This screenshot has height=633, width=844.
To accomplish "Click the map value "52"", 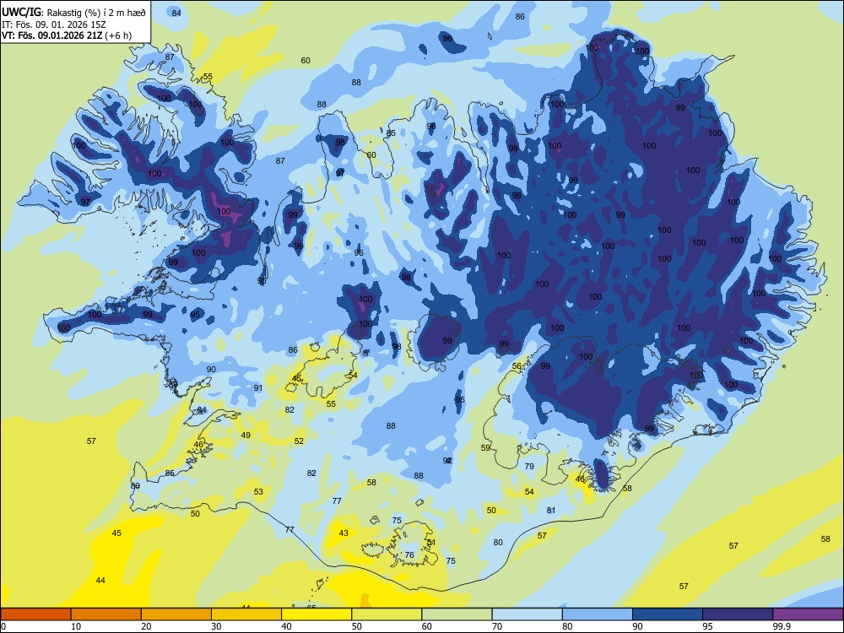I will click(299, 441).
